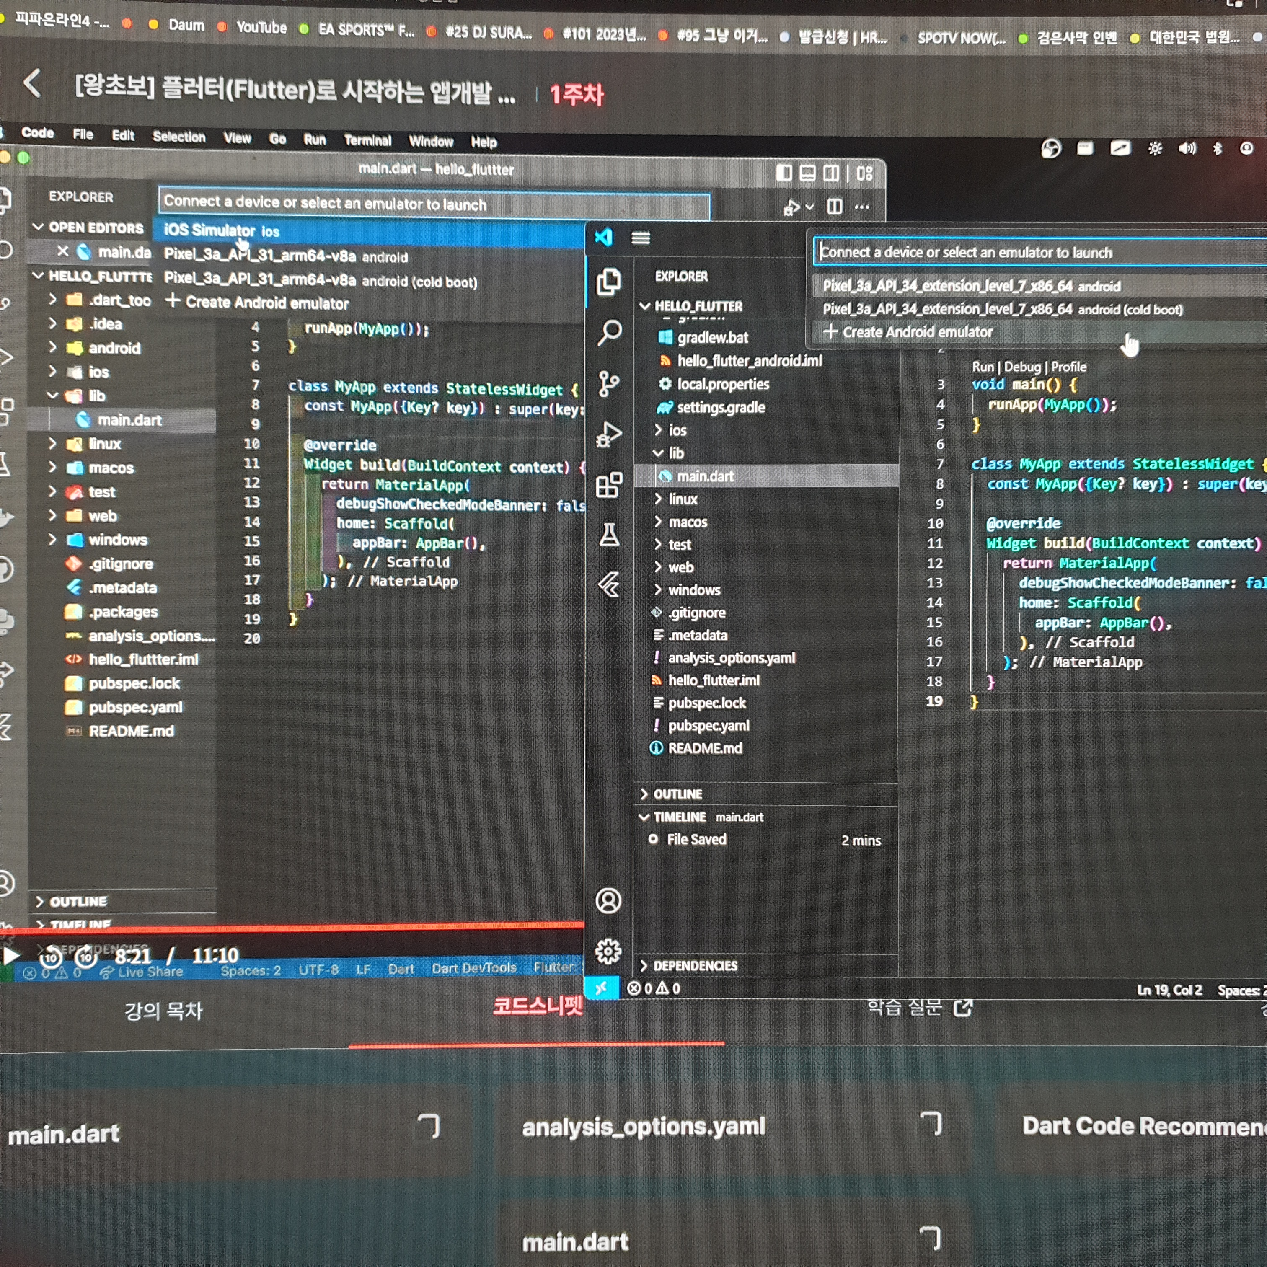This screenshot has height=1267, width=1267.
Task: Open More Actions ellipsis in left editor toolbar
Action: 862,207
